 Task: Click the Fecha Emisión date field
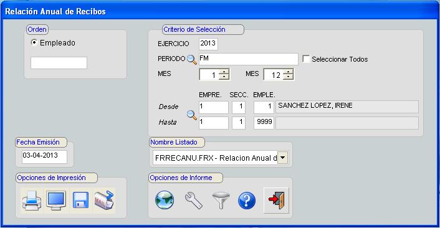tap(45, 156)
